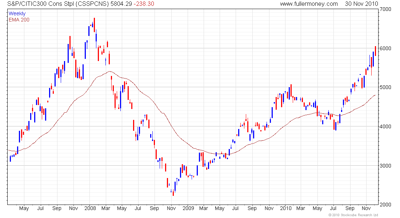
Task: Select the blue Weekly legend label
Action: 17,13
